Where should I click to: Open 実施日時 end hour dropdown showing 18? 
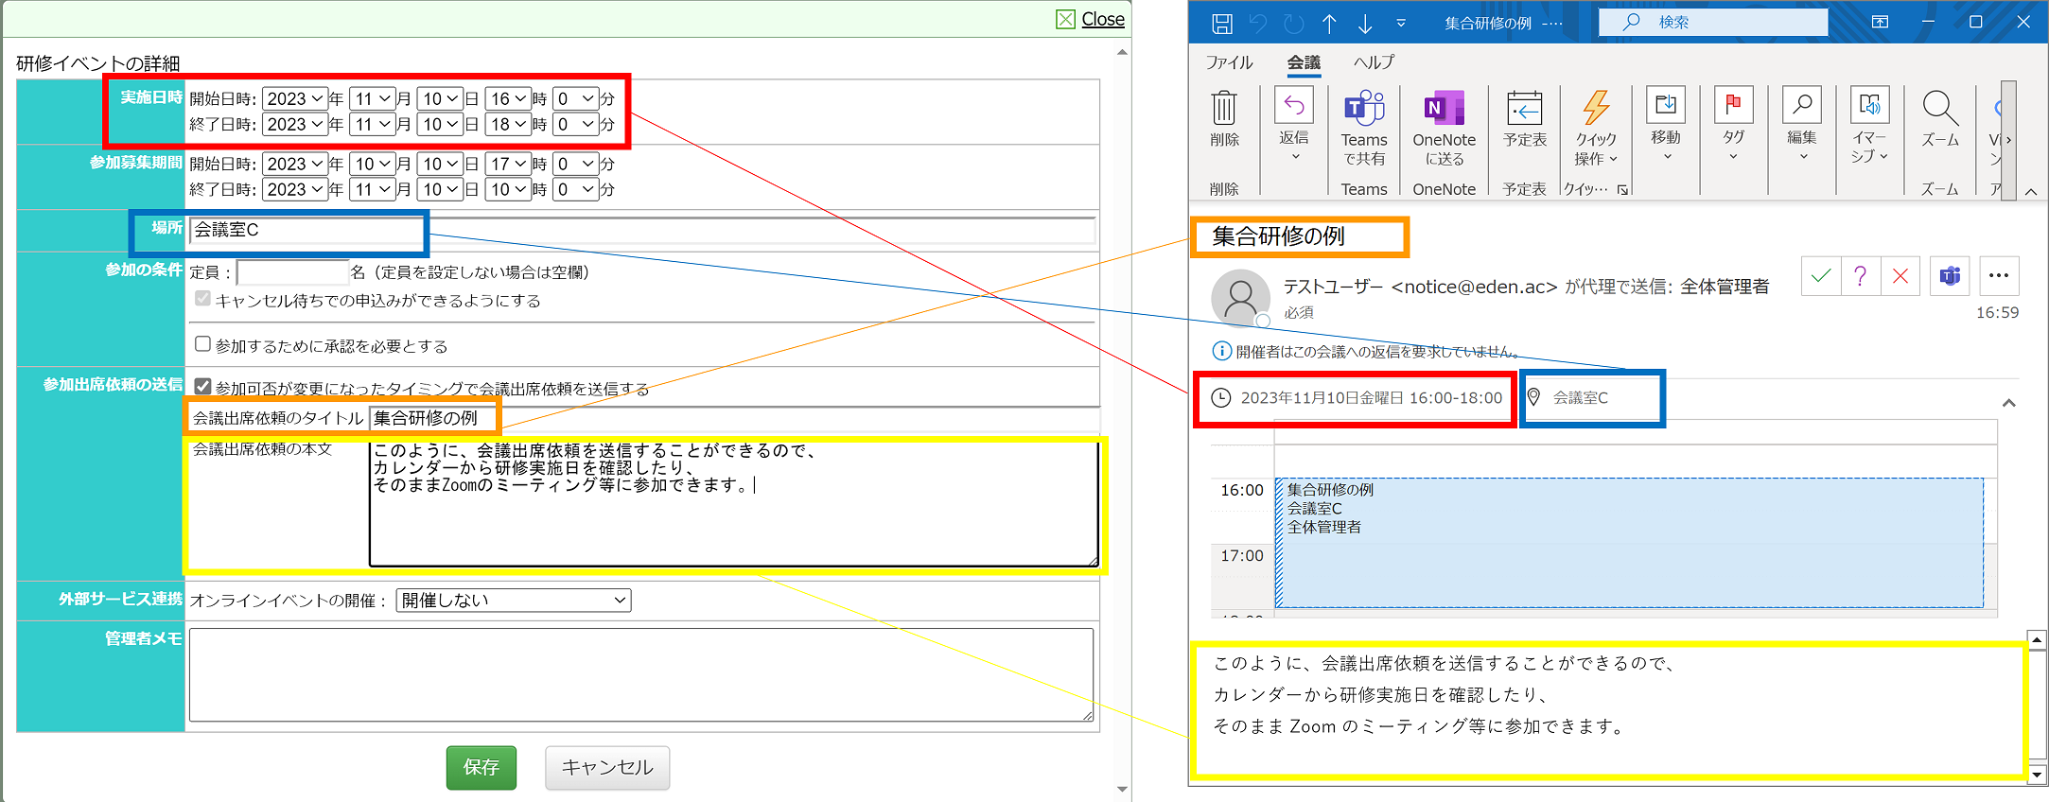(x=508, y=124)
